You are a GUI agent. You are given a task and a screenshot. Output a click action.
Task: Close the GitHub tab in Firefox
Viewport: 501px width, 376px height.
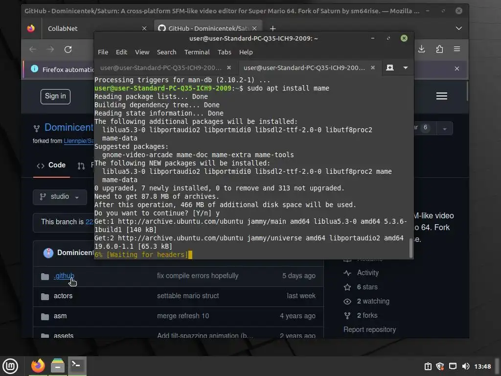click(x=254, y=28)
